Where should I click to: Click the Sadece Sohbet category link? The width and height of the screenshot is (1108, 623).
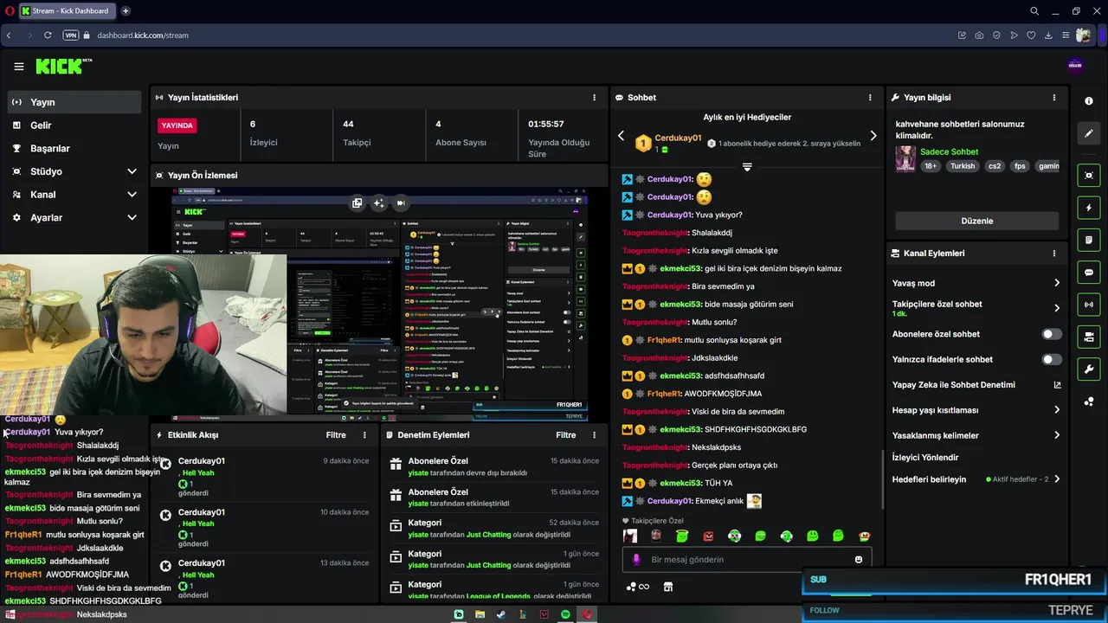[x=949, y=151]
